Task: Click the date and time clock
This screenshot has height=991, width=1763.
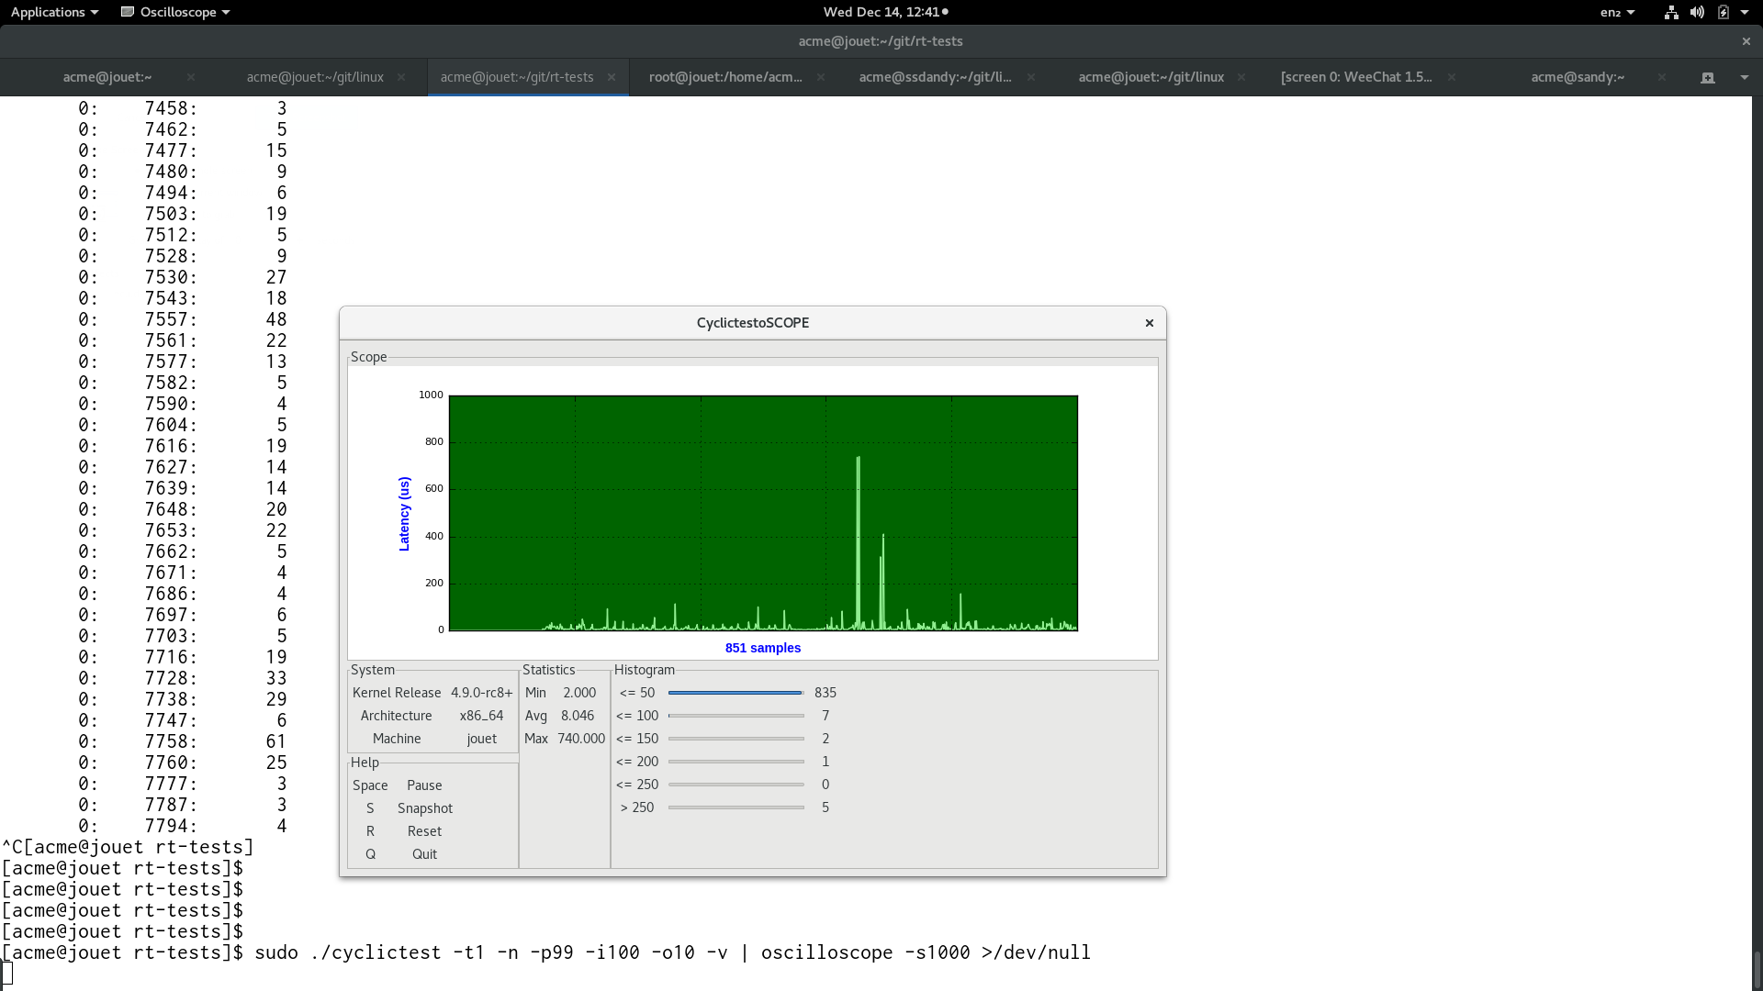Action: [885, 12]
